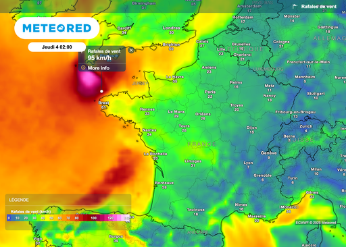The height and width of the screenshot is (247, 346).
Task: Select the Lyon city label
Action: pyautogui.click(x=248, y=163)
